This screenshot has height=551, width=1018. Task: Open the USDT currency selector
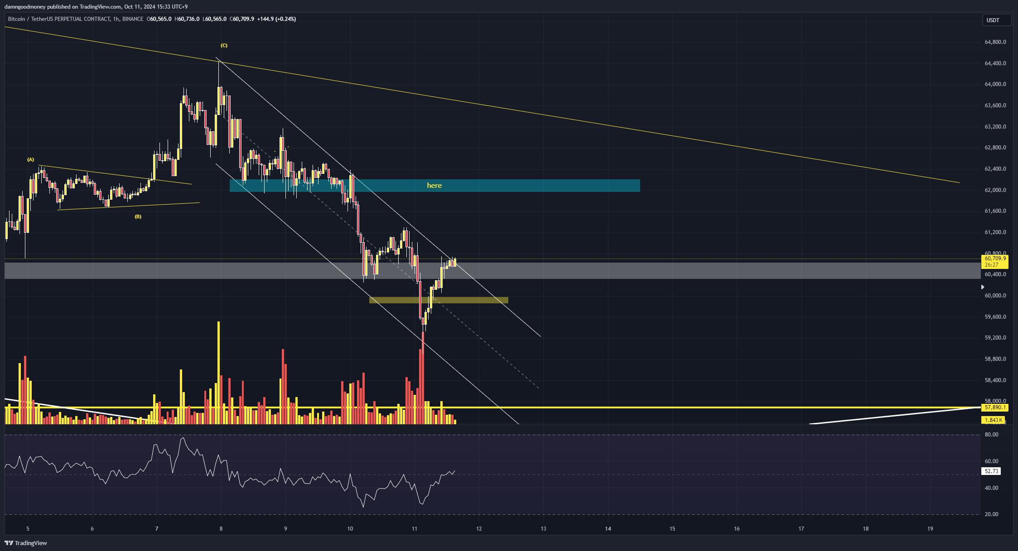click(997, 20)
